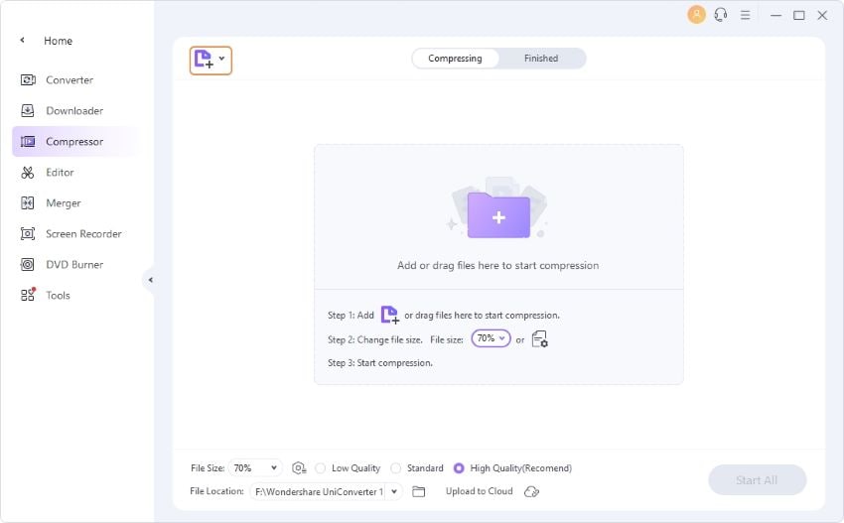This screenshot has width=844, height=523.
Task: Close the UniConverter window
Action: 822,15
